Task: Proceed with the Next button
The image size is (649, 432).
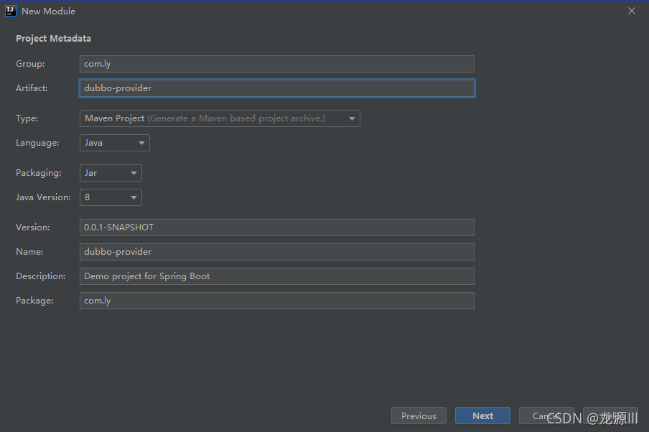Action: (x=482, y=416)
